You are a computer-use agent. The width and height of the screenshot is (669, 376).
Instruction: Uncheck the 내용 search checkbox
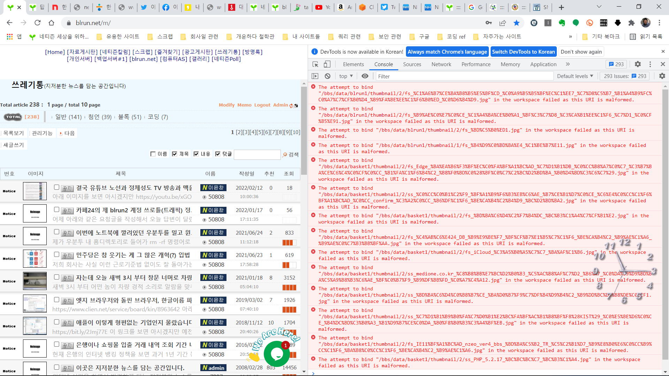[x=196, y=154]
